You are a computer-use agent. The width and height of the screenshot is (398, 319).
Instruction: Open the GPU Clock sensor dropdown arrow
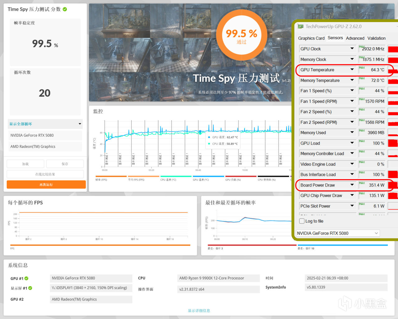pos(352,49)
